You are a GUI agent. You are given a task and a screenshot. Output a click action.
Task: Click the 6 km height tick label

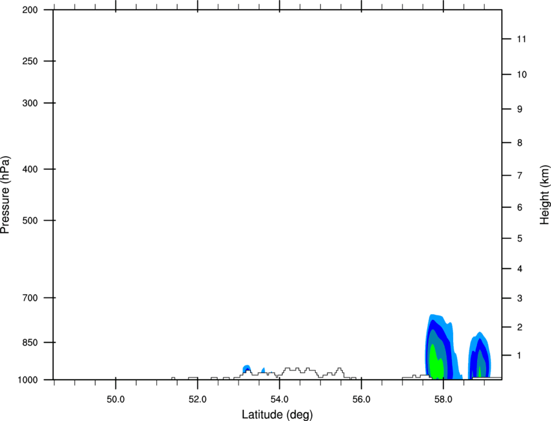(x=520, y=207)
